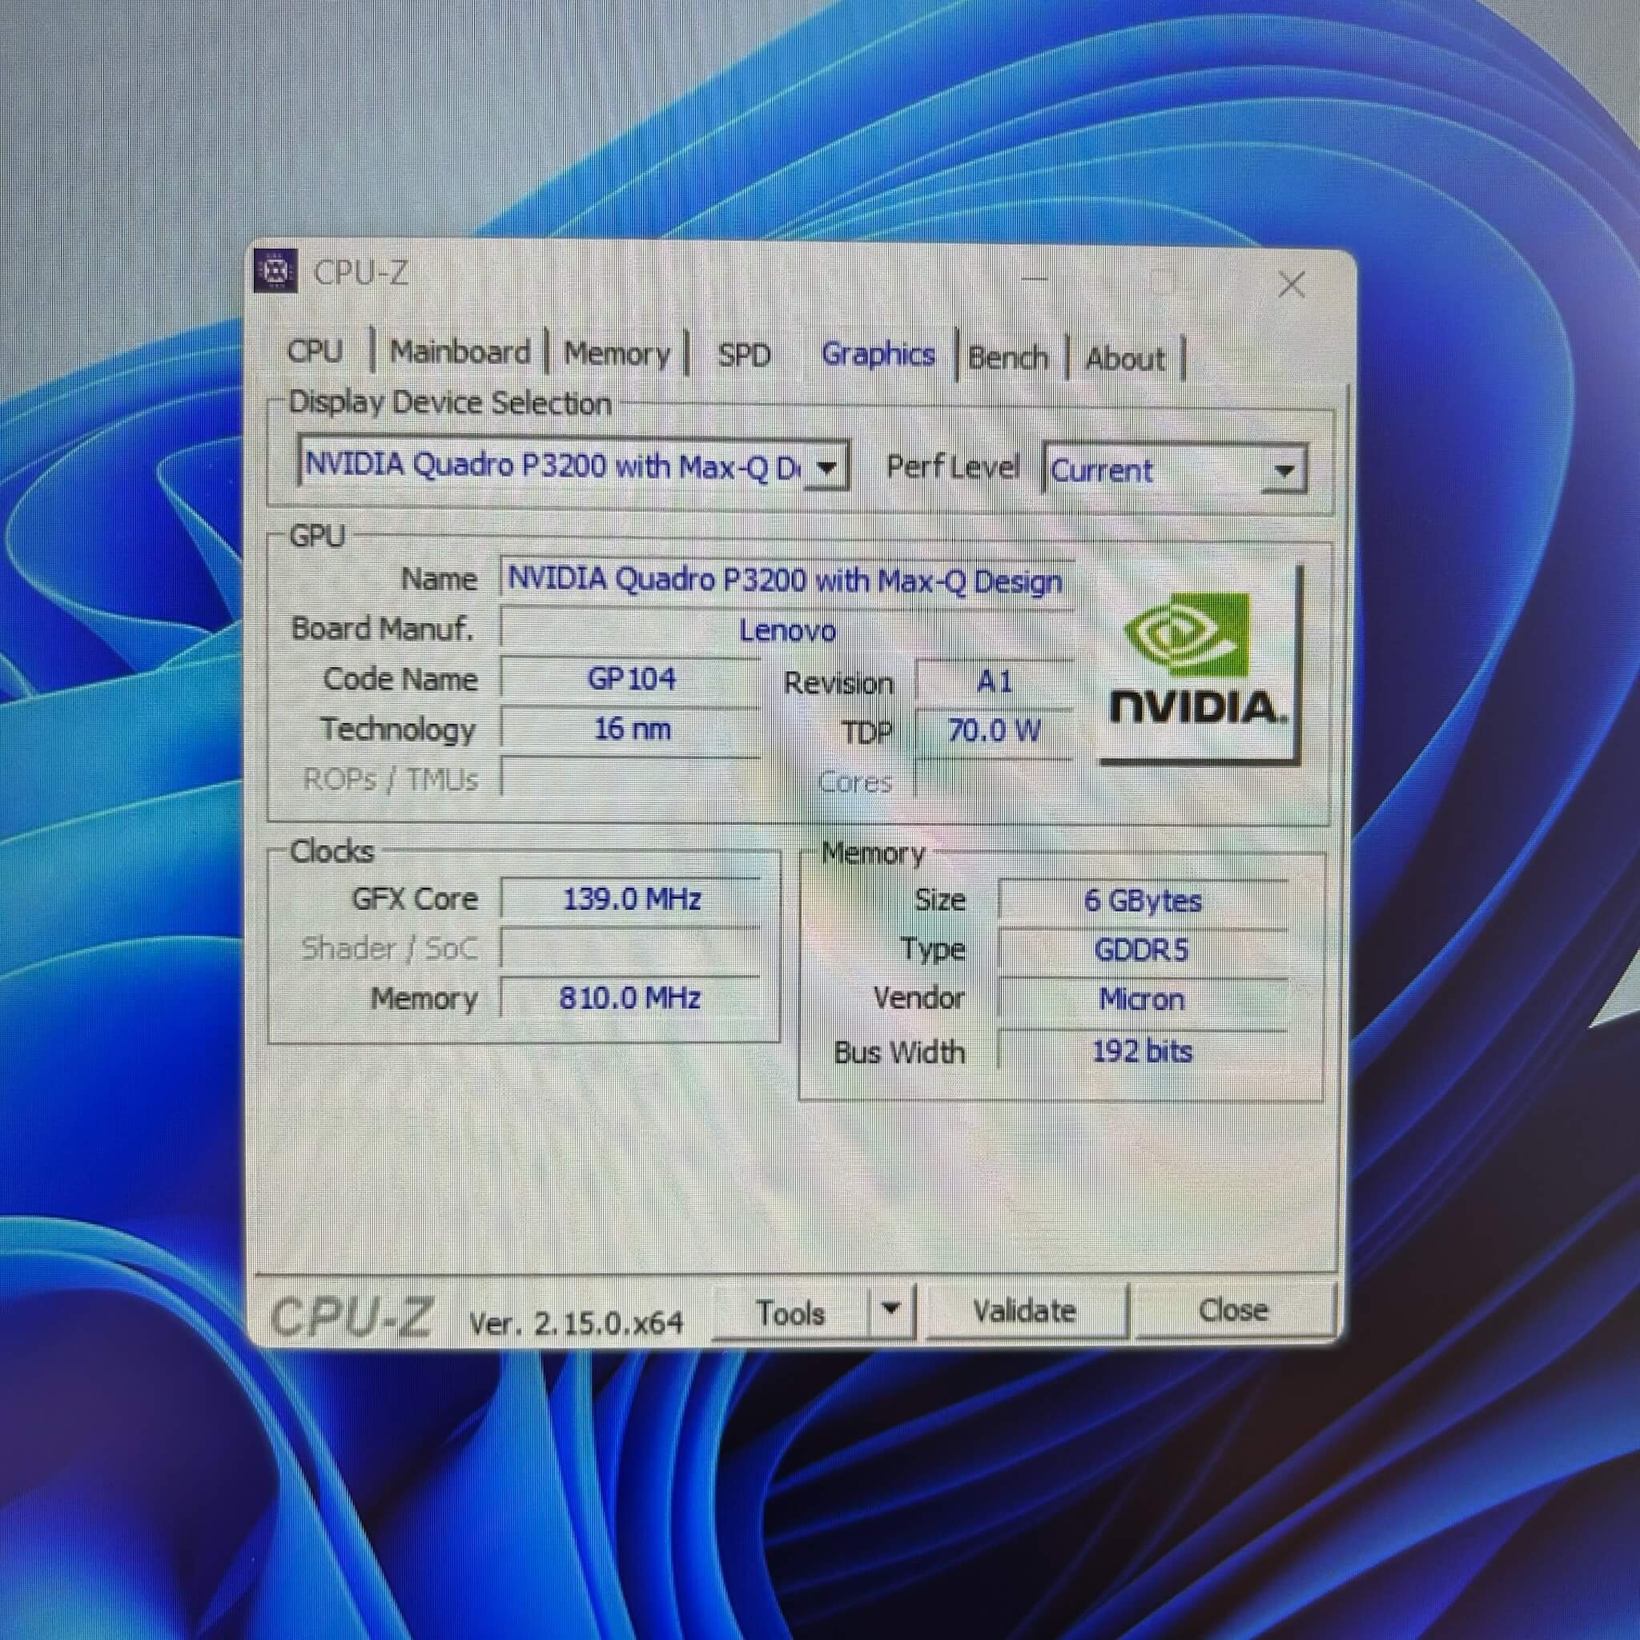Click the Memory clock 810.0 MHz value

[x=631, y=998]
